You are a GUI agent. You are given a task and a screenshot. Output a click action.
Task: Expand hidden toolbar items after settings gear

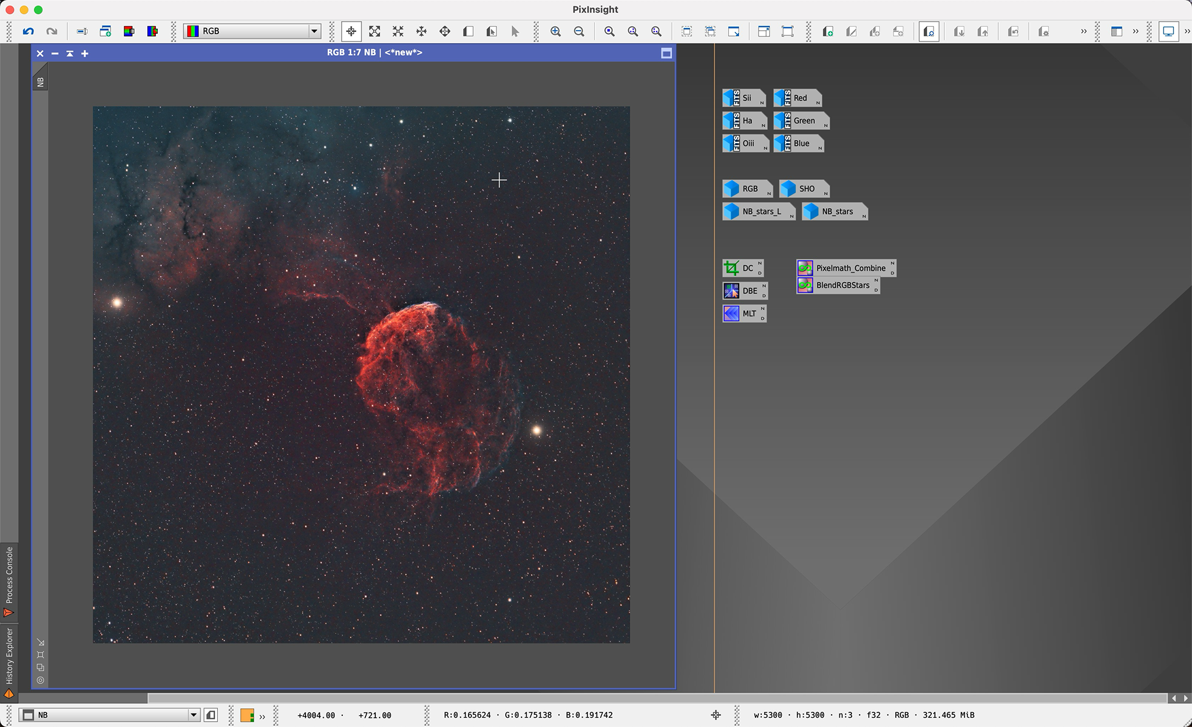click(x=1083, y=31)
